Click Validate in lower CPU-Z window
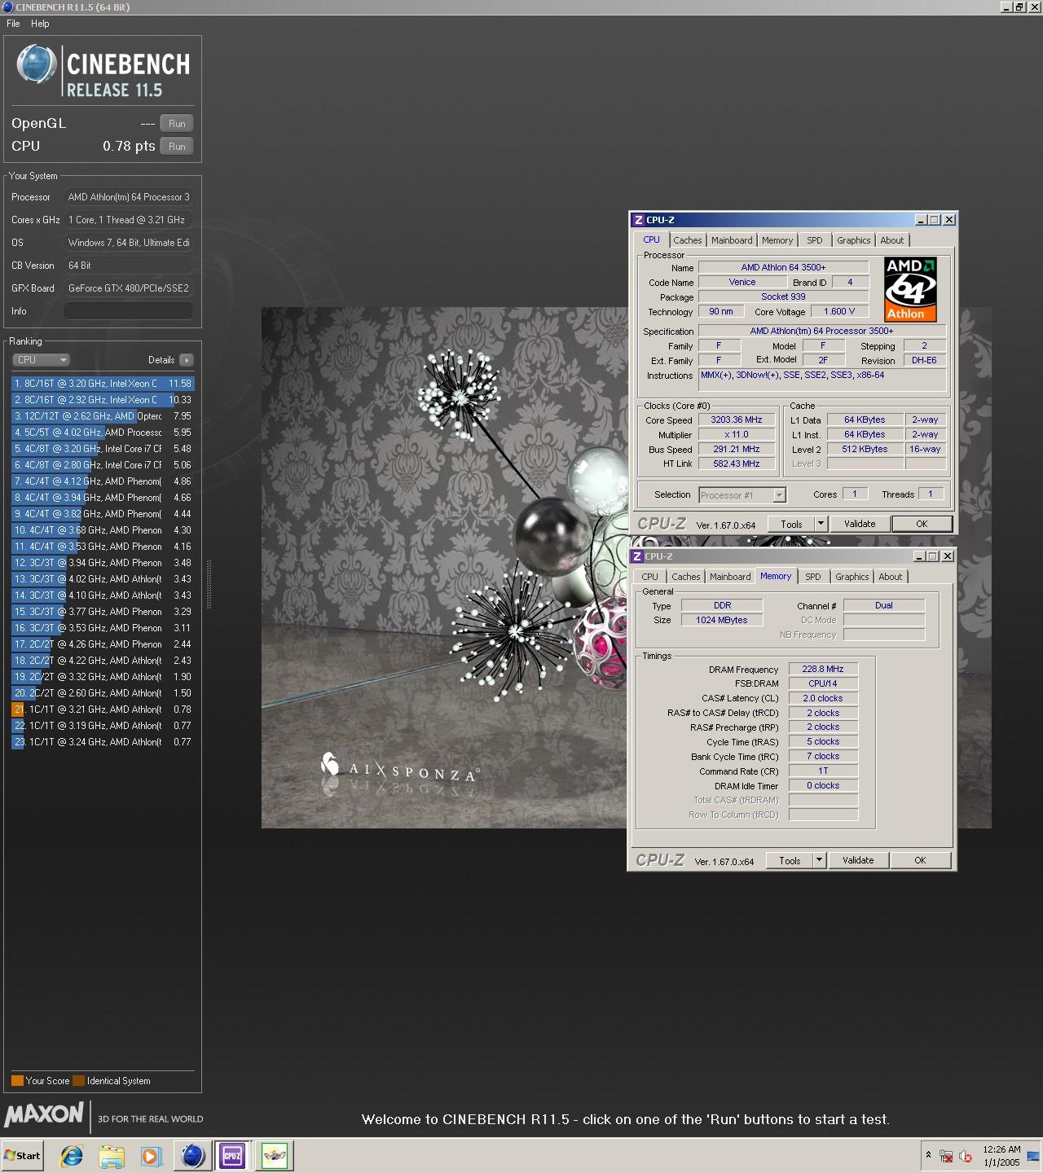This screenshot has width=1043, height=1173. pyautogui.click(x=858, y=861)
